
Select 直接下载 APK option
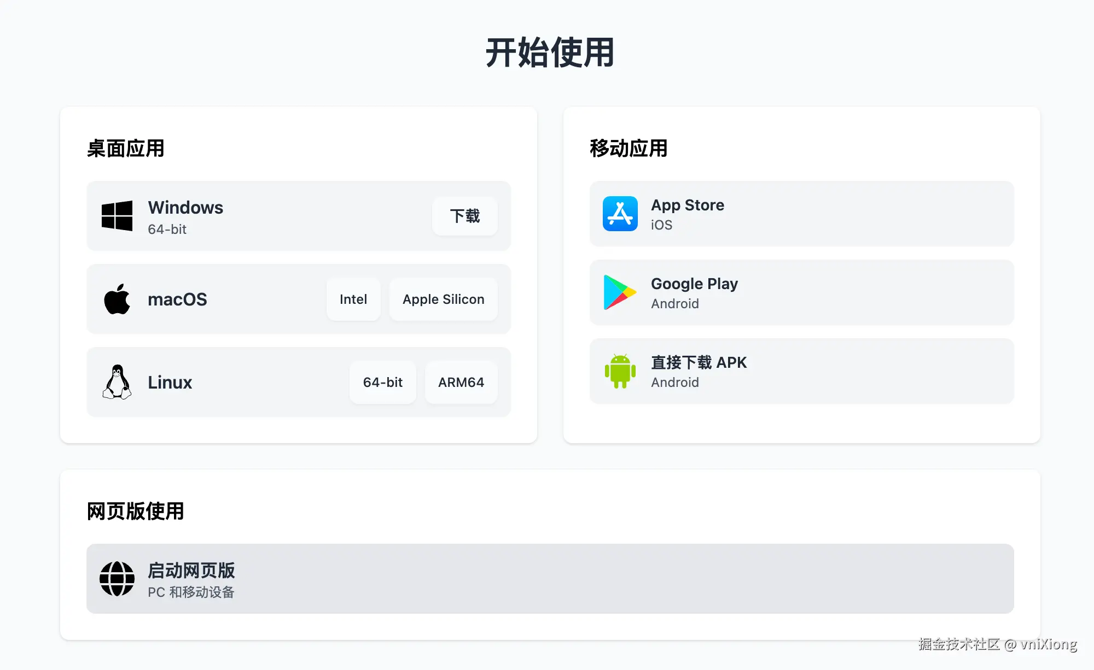699,363
